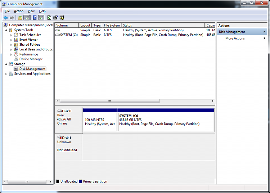Collapse the Storage tree node
Viewport: 270px width, 193px height.
coord(6,64)
